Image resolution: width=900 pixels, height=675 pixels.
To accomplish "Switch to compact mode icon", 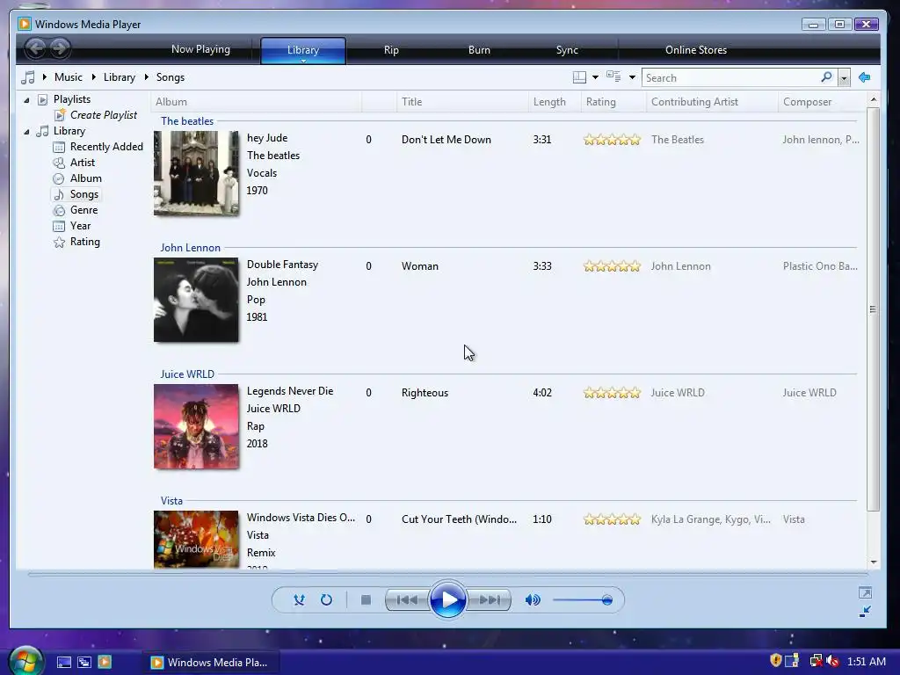I will click(x=865, y=612).
